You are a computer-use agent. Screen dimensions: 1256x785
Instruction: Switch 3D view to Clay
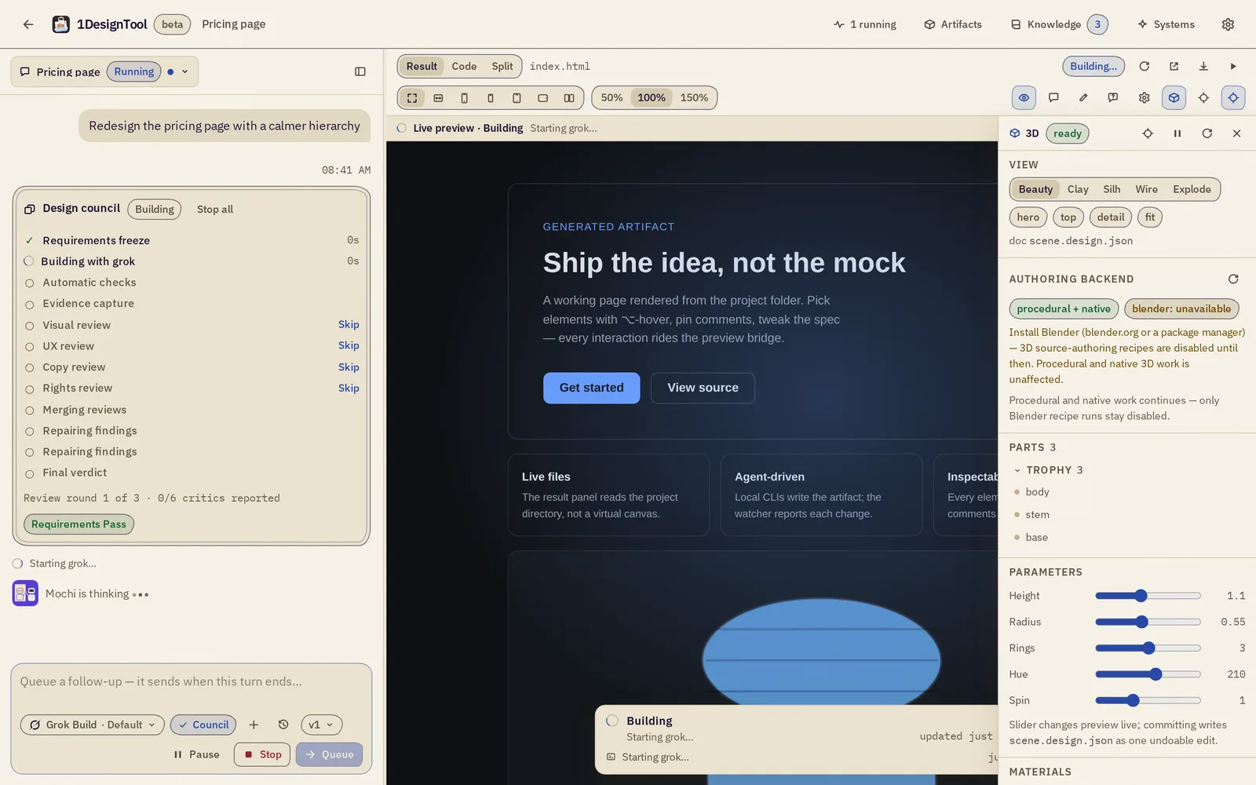[1078, 189]
